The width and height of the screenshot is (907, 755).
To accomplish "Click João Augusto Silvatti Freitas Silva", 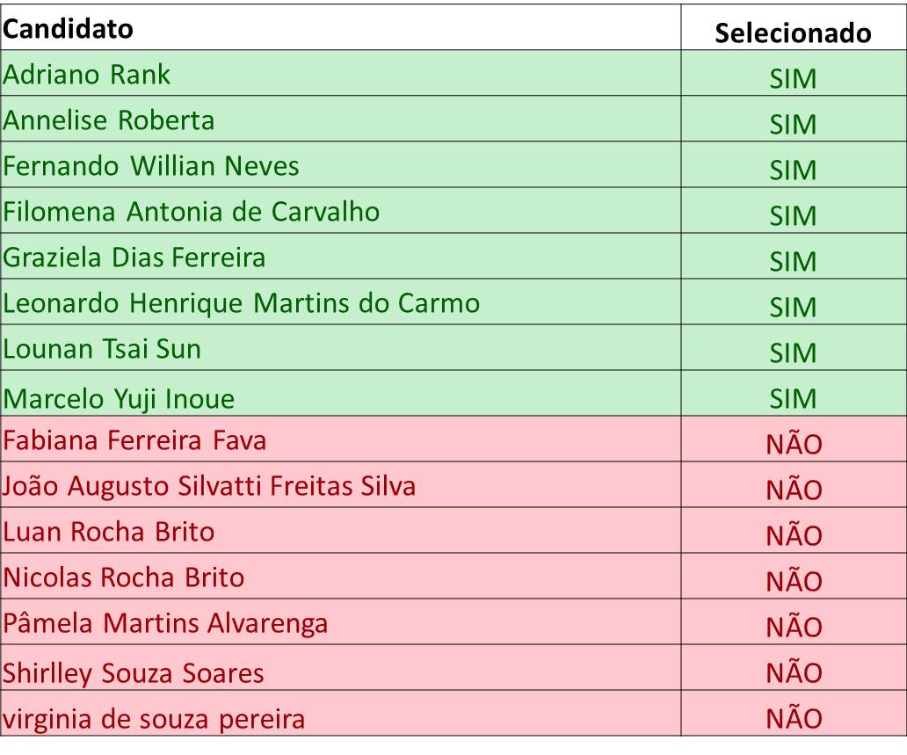I will (209, 486).
